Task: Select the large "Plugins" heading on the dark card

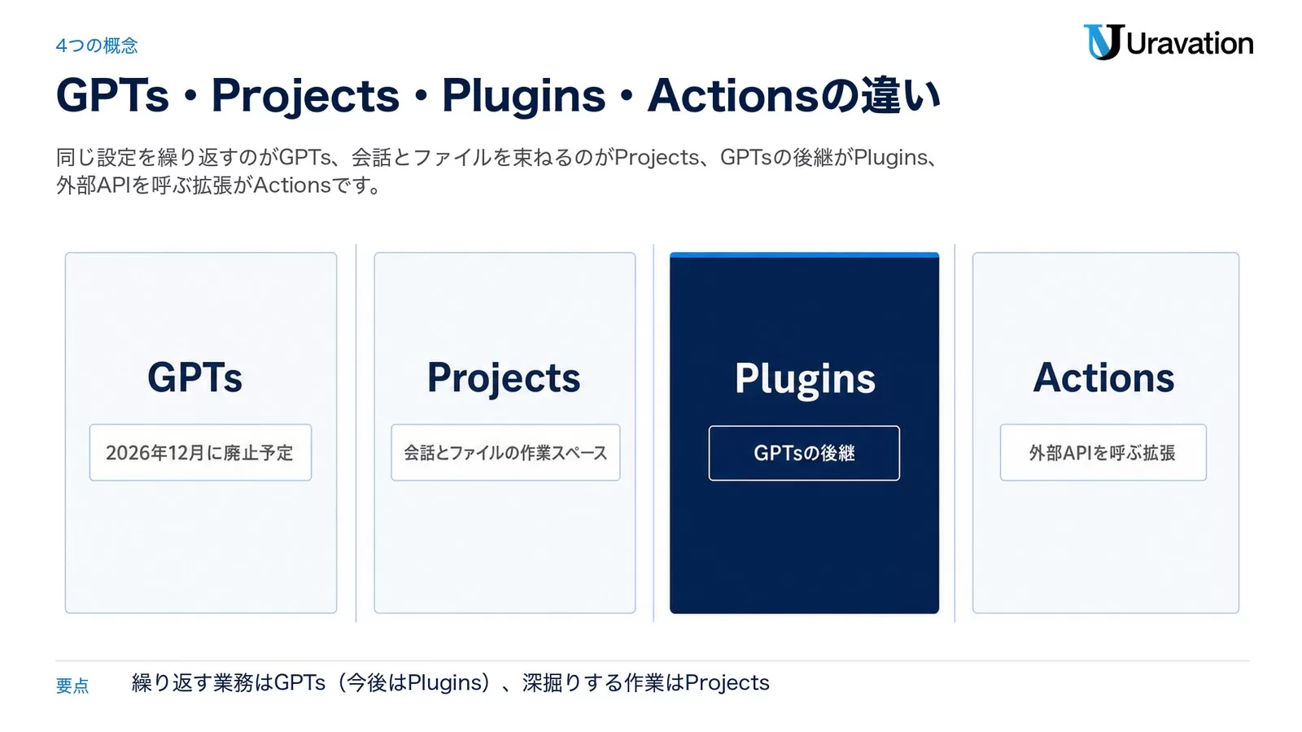Action: pos(805,379)
